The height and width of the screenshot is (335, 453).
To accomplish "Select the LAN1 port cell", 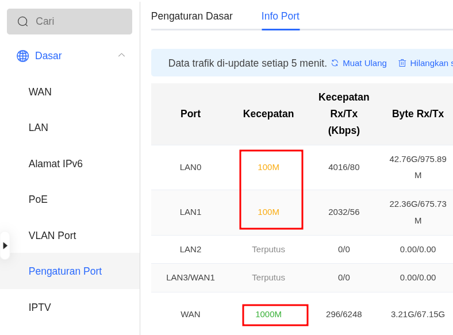I will (x=190, y=212).
